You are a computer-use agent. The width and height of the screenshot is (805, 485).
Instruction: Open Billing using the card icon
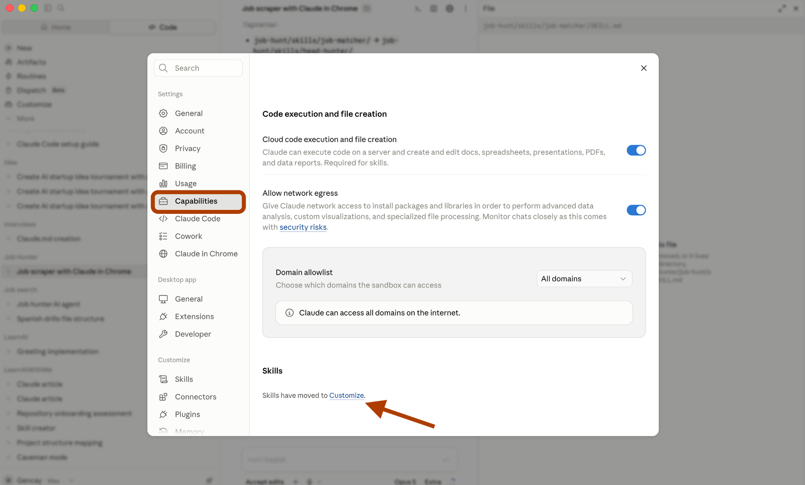(163, 166)
